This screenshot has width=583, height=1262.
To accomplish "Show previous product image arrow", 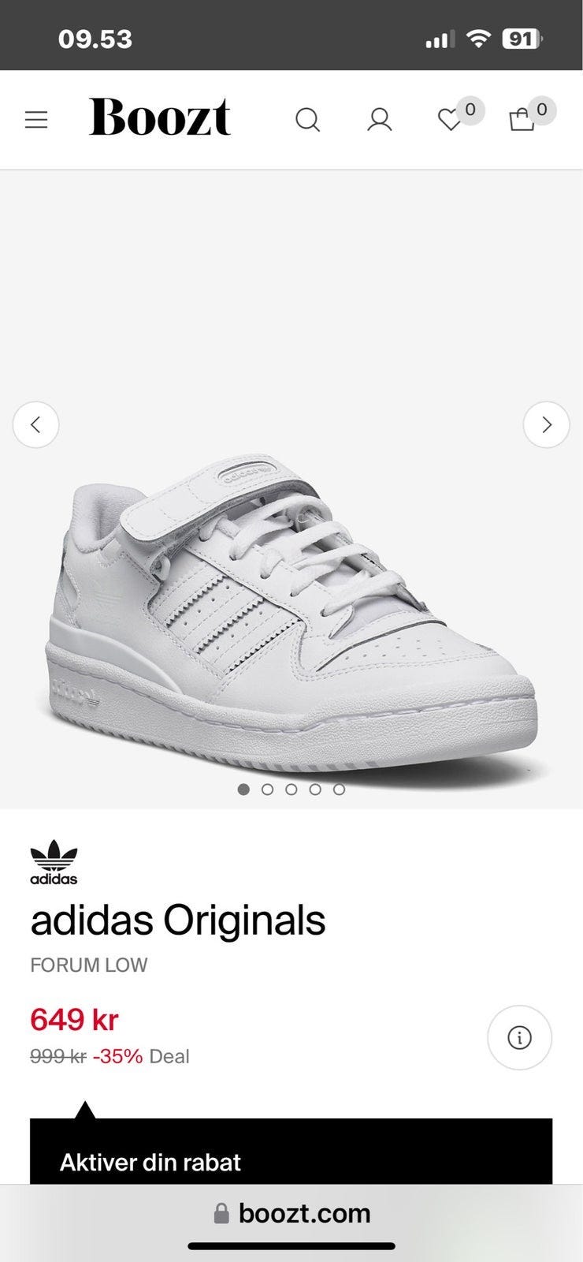I will point(35,425).
